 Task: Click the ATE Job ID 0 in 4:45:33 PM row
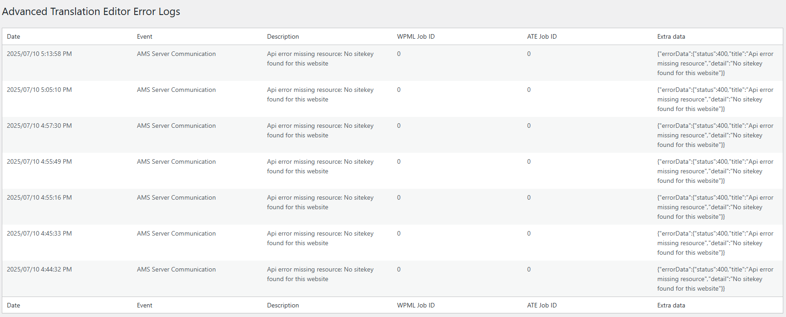pyautogui.click(x=529, y=233)
